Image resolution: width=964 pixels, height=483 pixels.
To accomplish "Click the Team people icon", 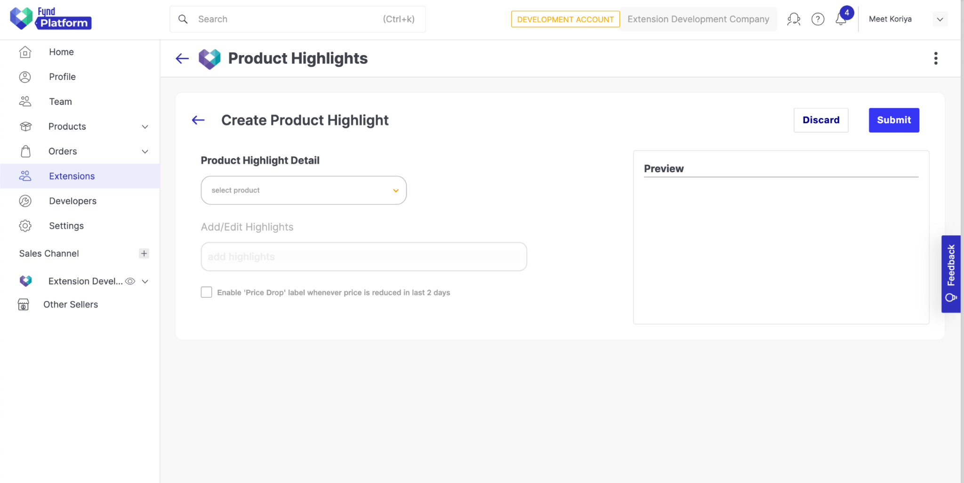I will pyautogui.click(x=25, y=102).
